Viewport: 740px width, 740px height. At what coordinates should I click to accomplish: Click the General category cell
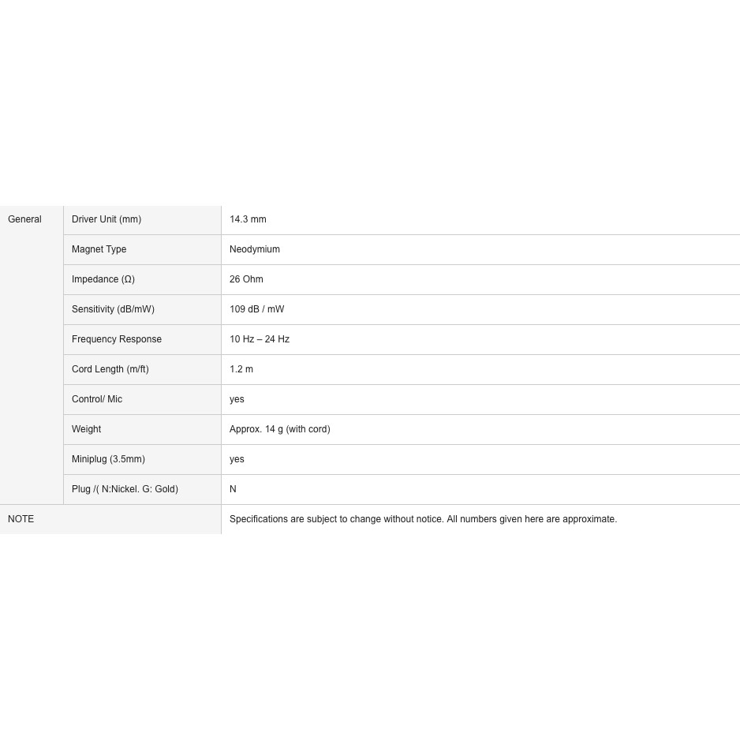coord(25,219)
